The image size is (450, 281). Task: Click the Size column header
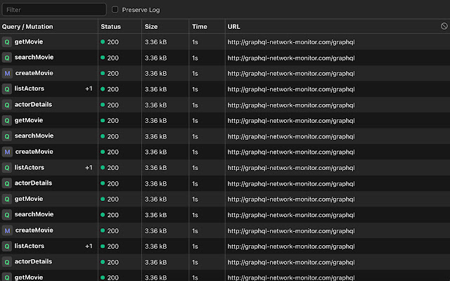pyautogui.click(x=151, y=26)
